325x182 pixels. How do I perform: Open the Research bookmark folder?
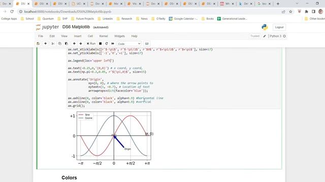point(124,19)
